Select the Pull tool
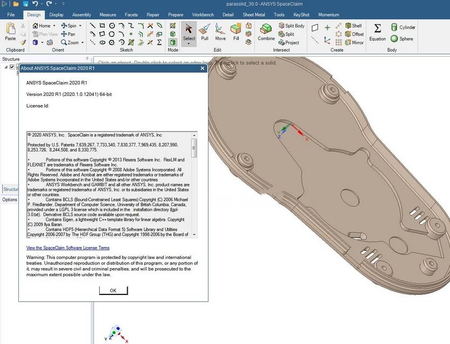Viewport: 450px width, 344px height. 205,32
